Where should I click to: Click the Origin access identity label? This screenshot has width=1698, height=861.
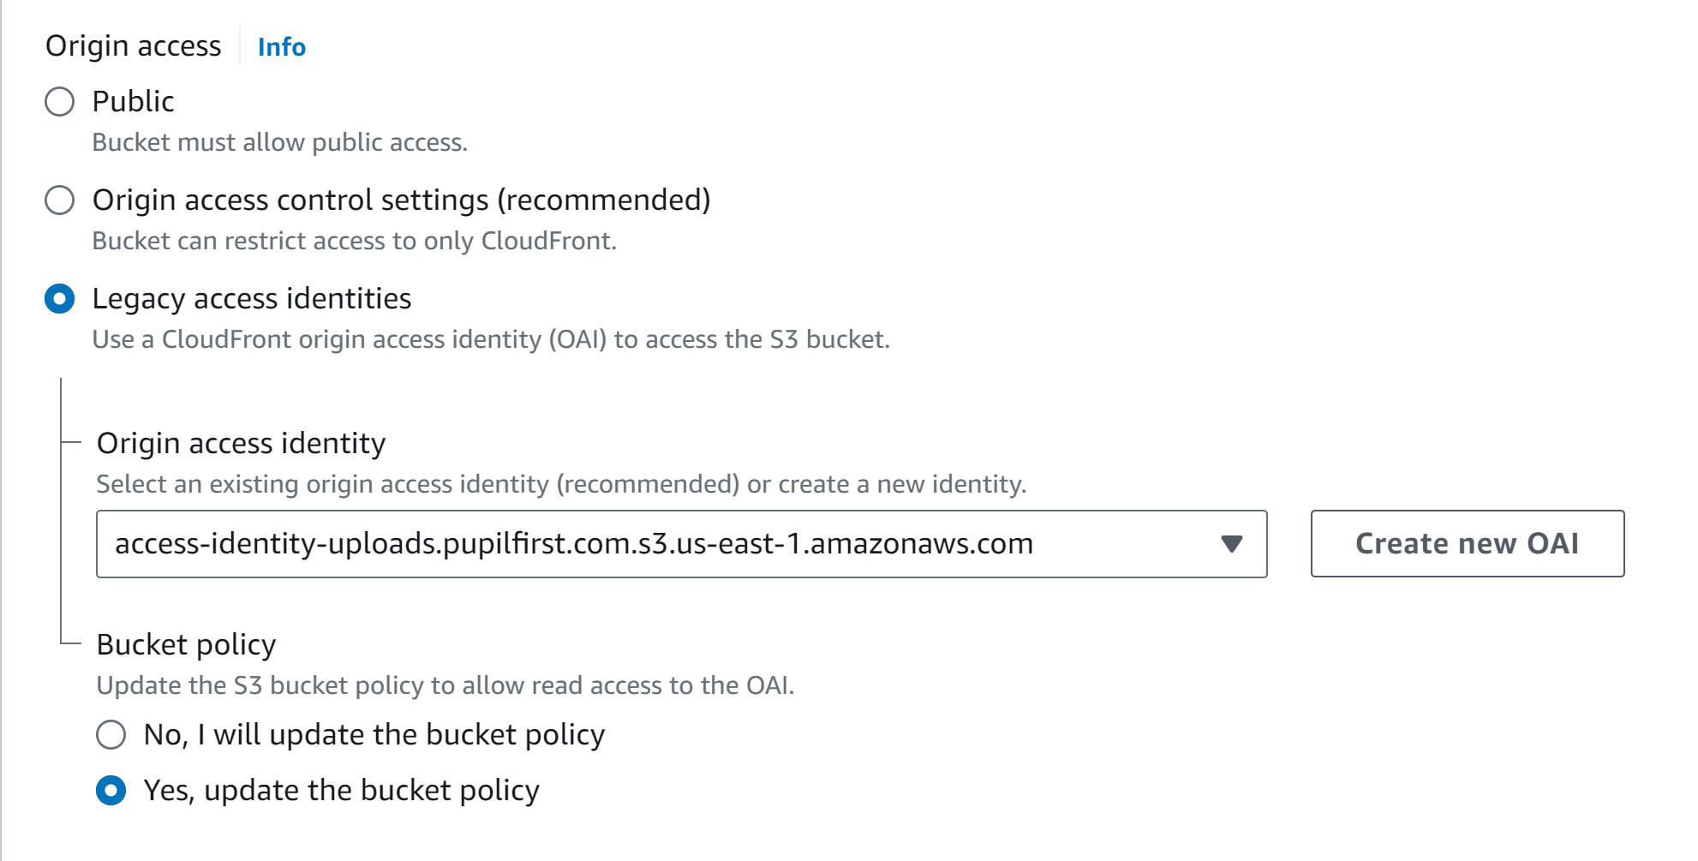pyautogui.click(x=242, y=443)
